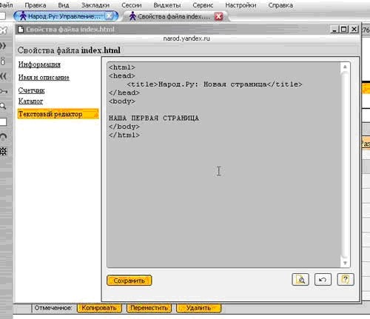
Task: Click the rewind arrows sidebar icon
Action: 3,76
